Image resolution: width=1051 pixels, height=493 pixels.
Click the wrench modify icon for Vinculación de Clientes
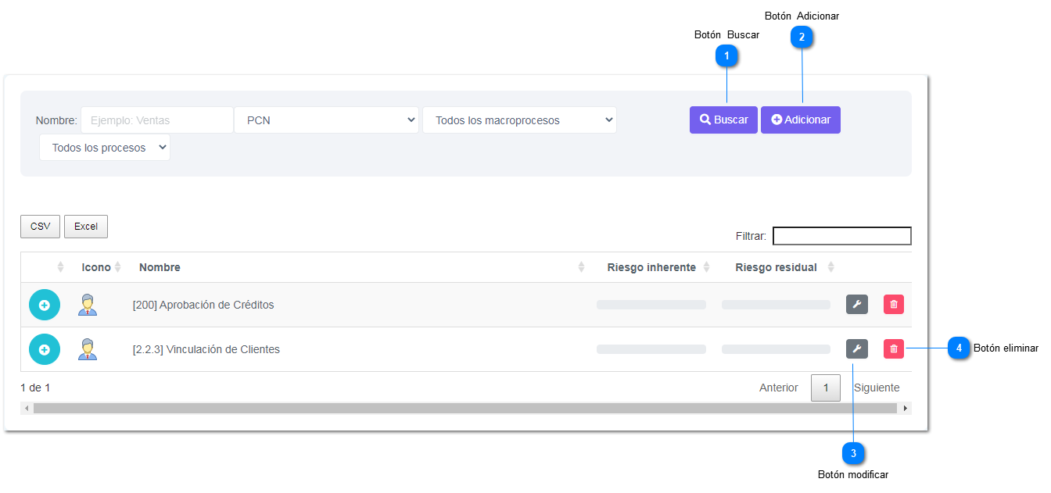tap(857, 349)
